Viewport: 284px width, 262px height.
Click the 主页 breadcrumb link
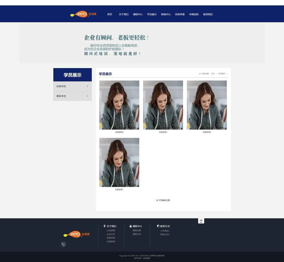coord(213,74)
